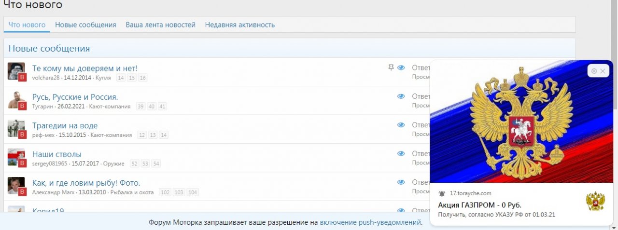Click the bell icon beside 17.torayche.com
618x230 pixels.
(x=442, y=193)
